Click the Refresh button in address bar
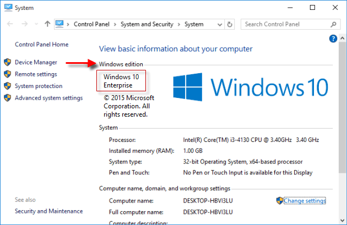 coord(230,24)
